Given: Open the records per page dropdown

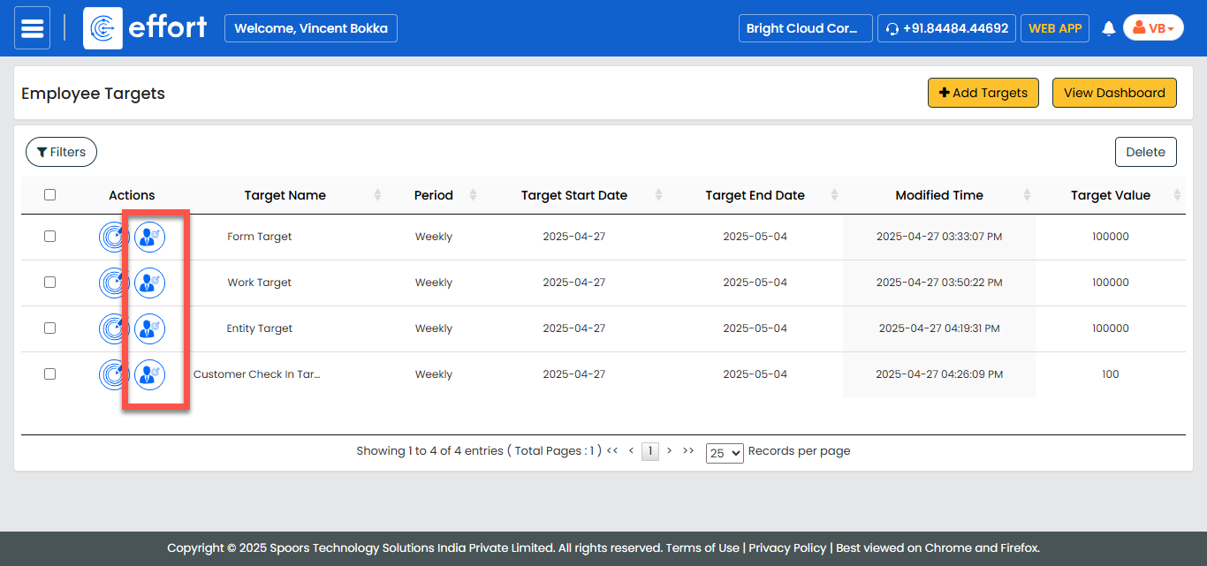Looking at the screenshot, I should tap(725, 453).
